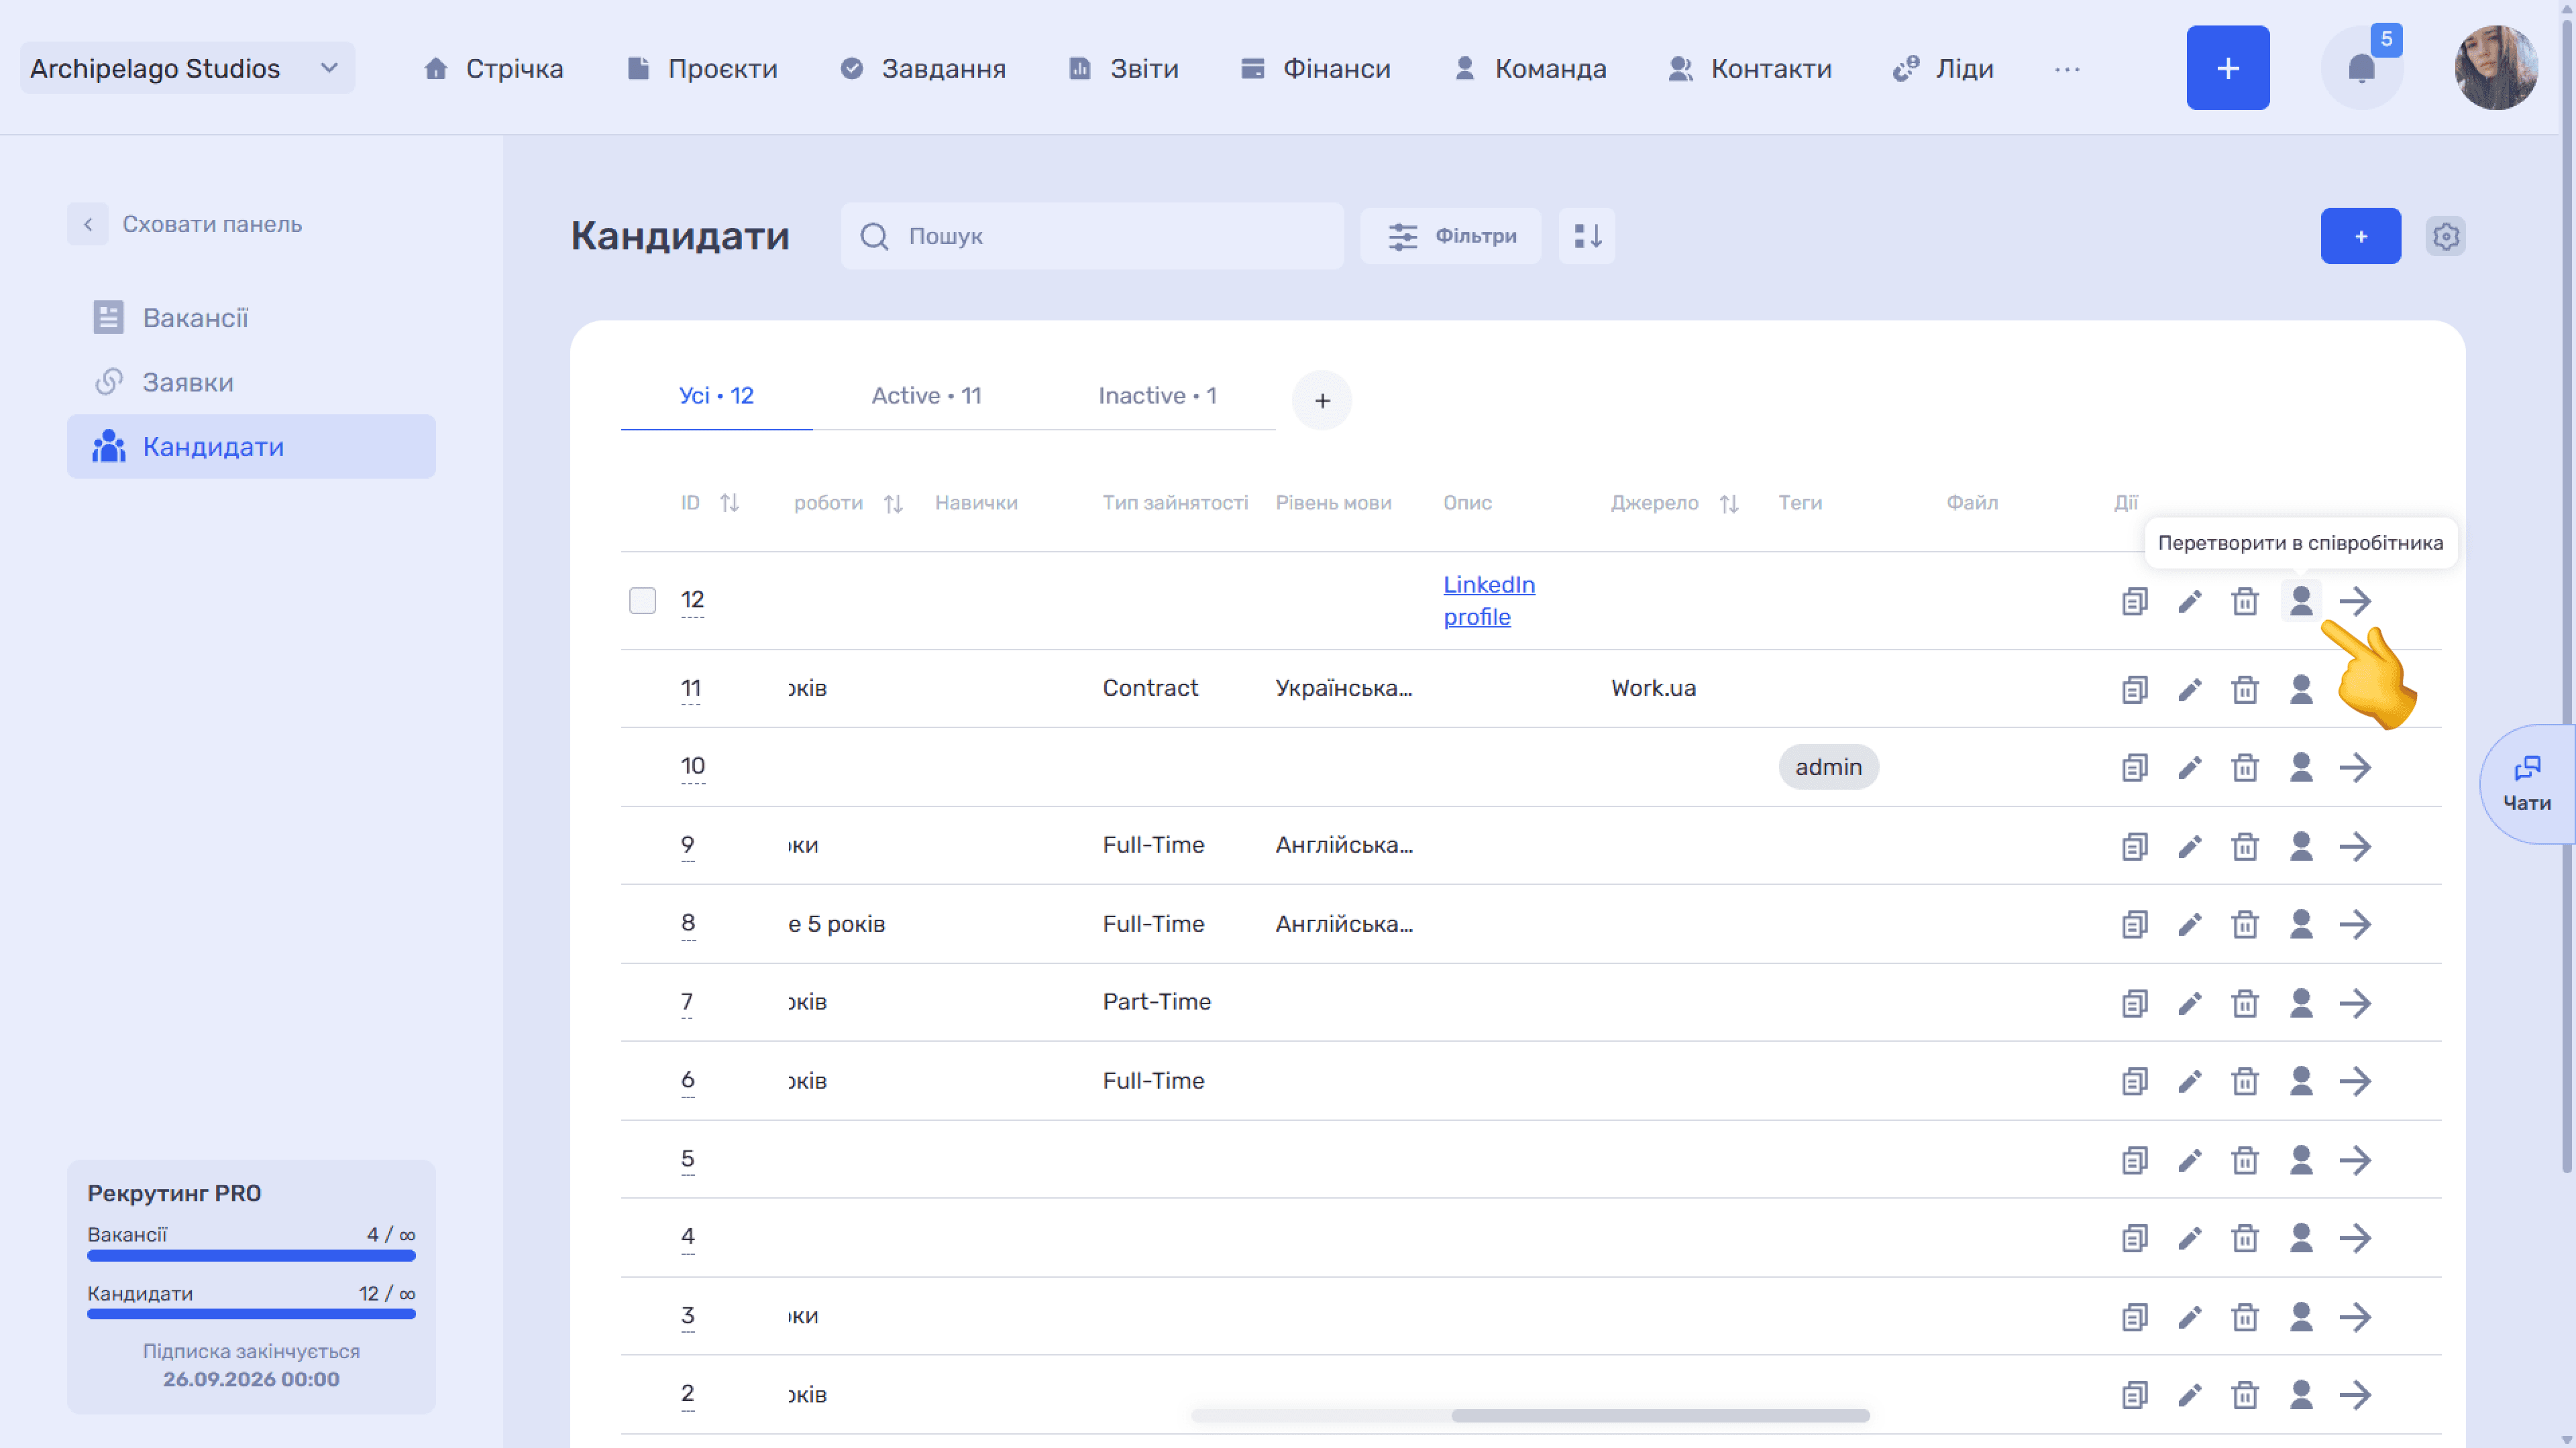Viewport: 2576px width, 1448px height.
Task: Open the sort order button next to Фільтри
Action: pyautogui.click(x=1587, y=236)
